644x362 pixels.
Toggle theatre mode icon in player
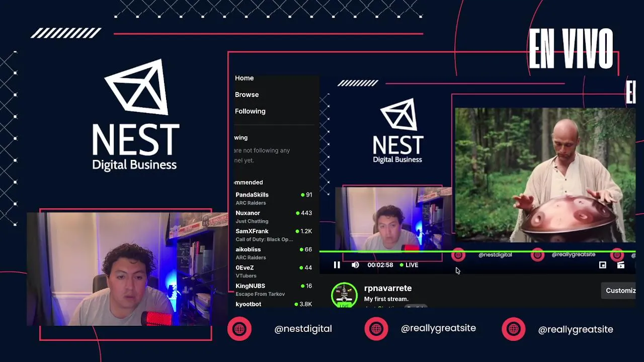point(620,265)
